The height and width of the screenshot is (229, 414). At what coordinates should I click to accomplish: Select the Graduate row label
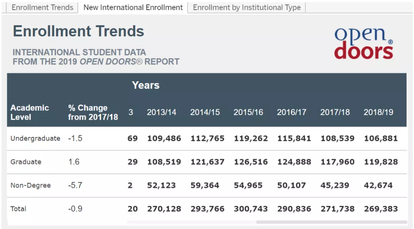pos(26,162)
